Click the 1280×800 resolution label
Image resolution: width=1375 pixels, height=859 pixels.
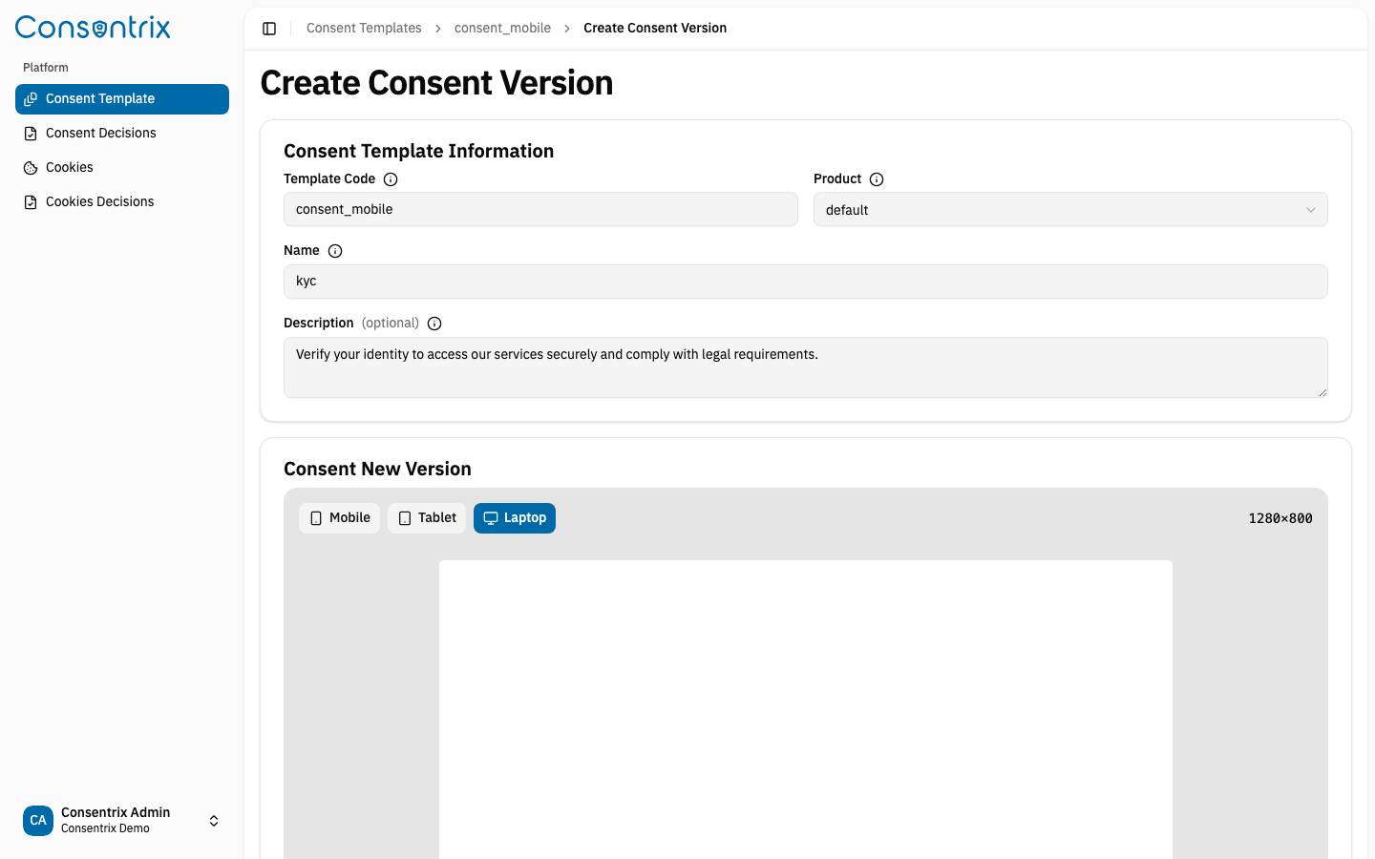(1280, 518)
